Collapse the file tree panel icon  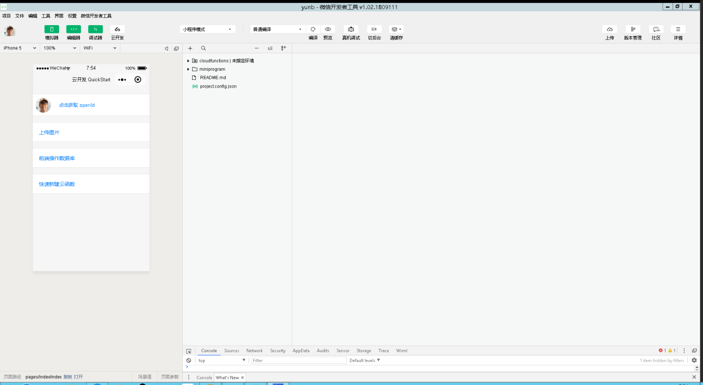click(x=283, y=48)
